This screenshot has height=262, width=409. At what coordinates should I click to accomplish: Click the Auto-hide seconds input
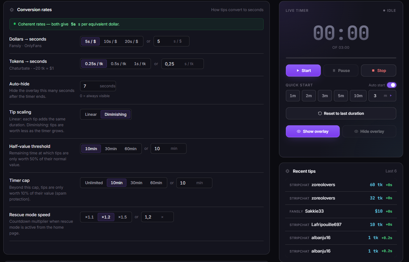(x=98, y=86)
